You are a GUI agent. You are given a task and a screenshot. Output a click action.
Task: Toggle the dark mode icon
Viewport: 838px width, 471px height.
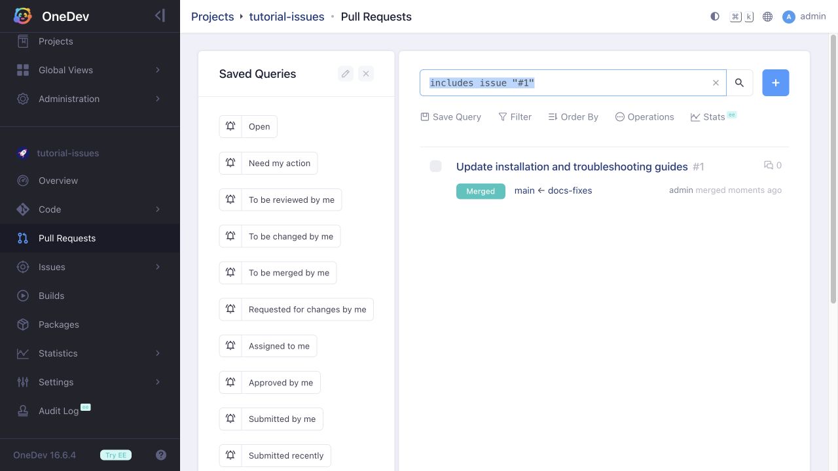tap(715, 16)
